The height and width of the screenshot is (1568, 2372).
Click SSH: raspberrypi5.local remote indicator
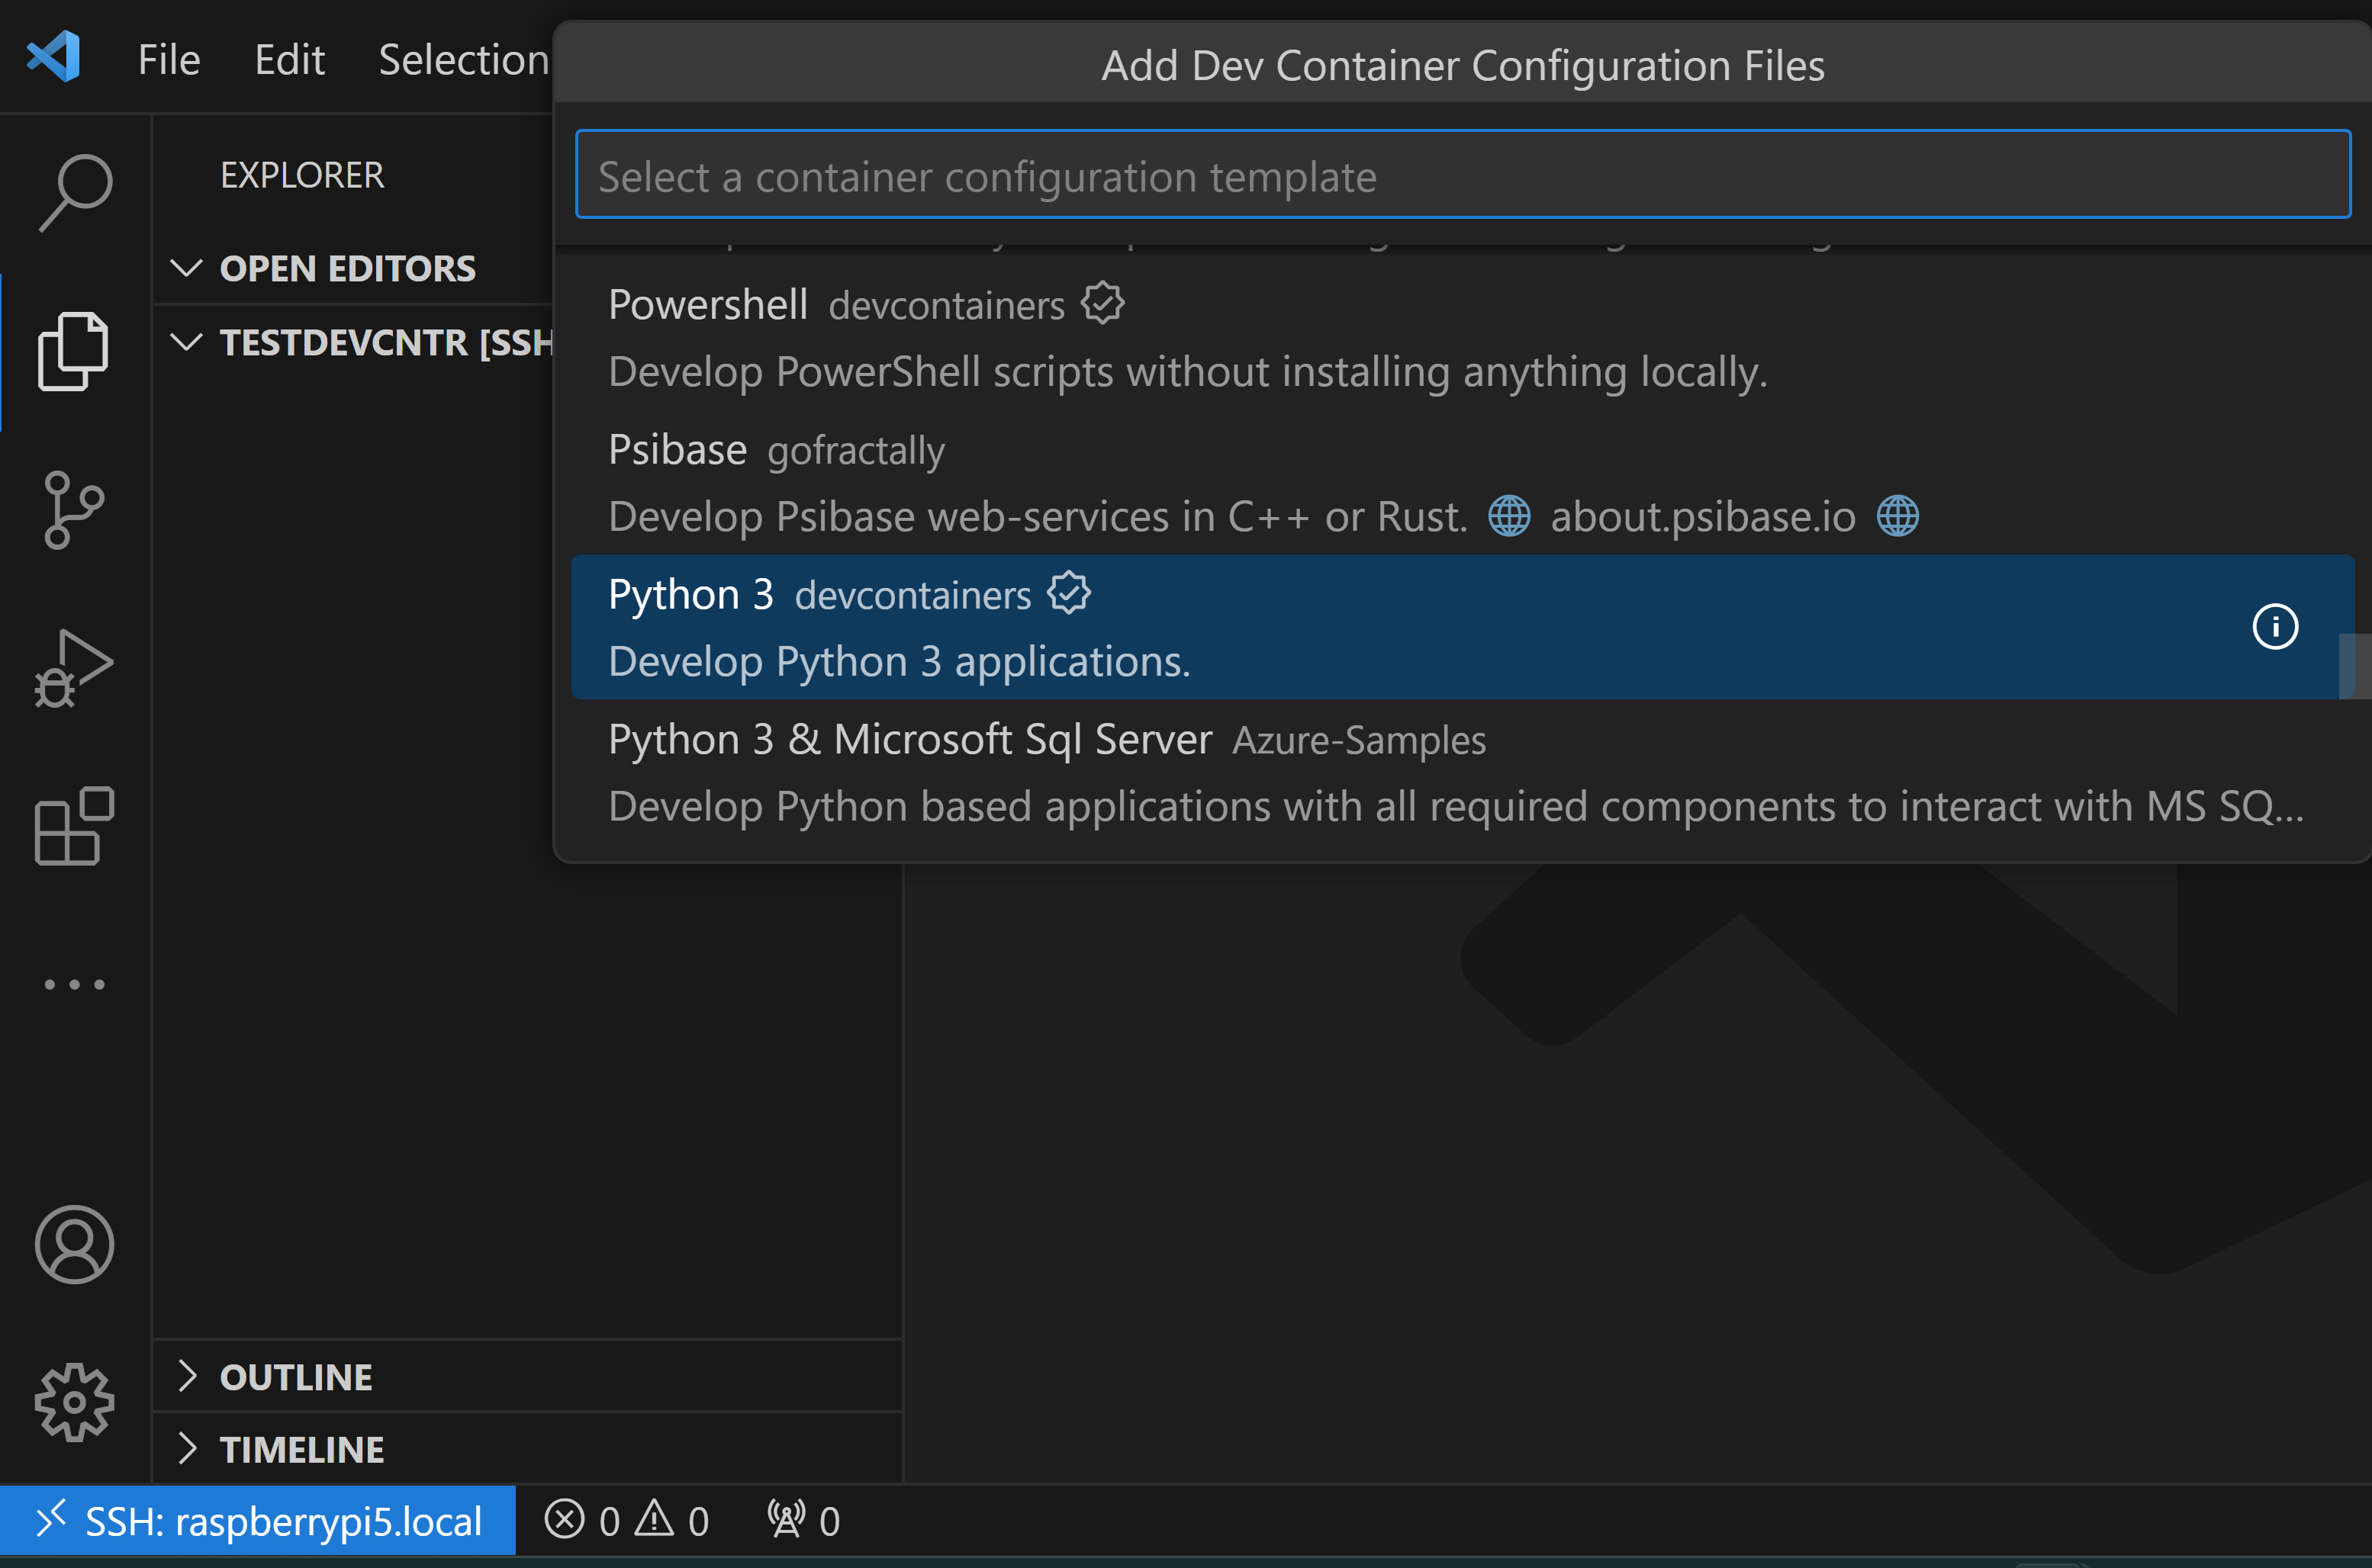click(258, 1520)
